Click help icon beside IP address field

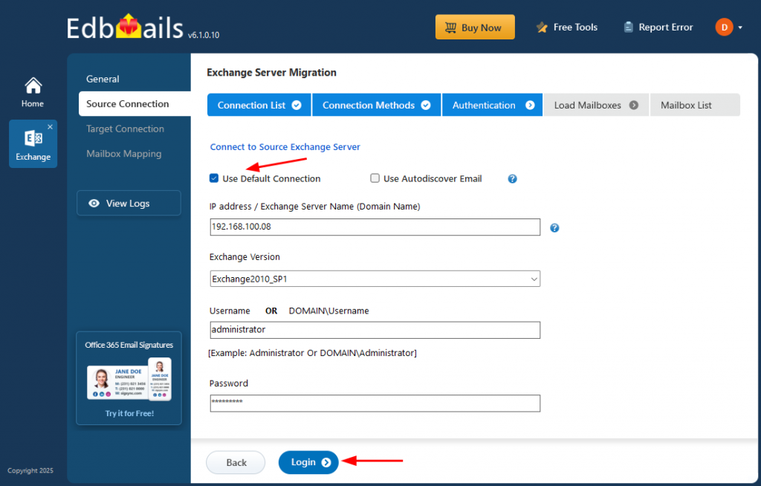click(x=554, y=227)
